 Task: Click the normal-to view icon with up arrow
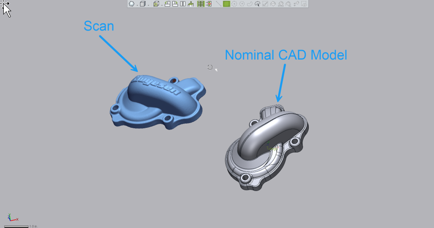tap(191, 4)
